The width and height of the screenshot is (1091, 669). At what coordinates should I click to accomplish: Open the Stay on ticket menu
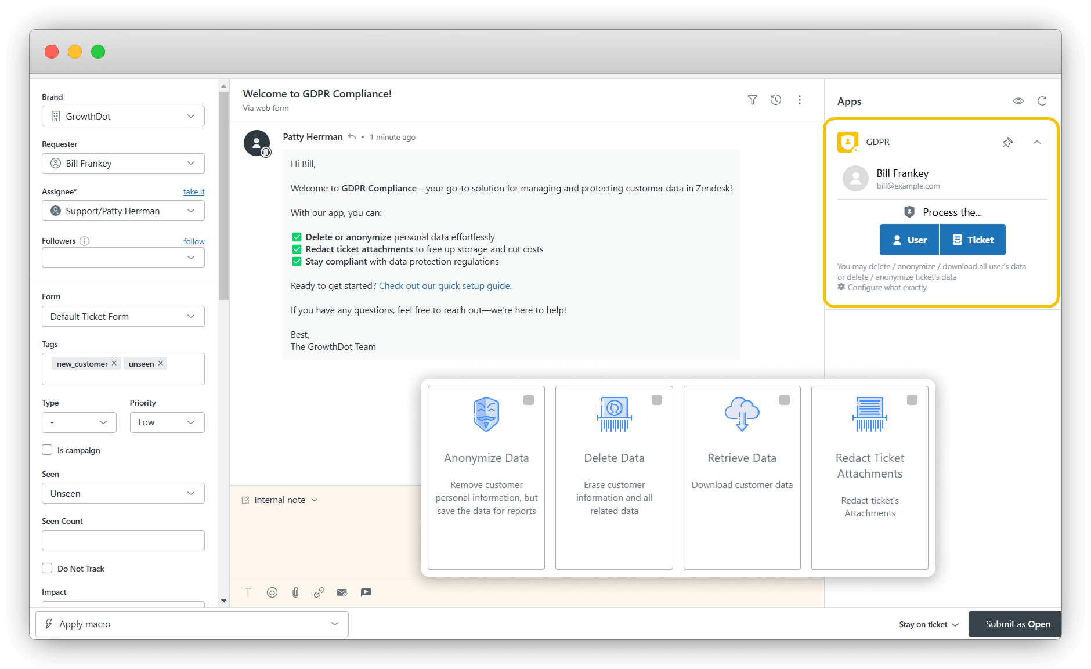click(929, 624)
